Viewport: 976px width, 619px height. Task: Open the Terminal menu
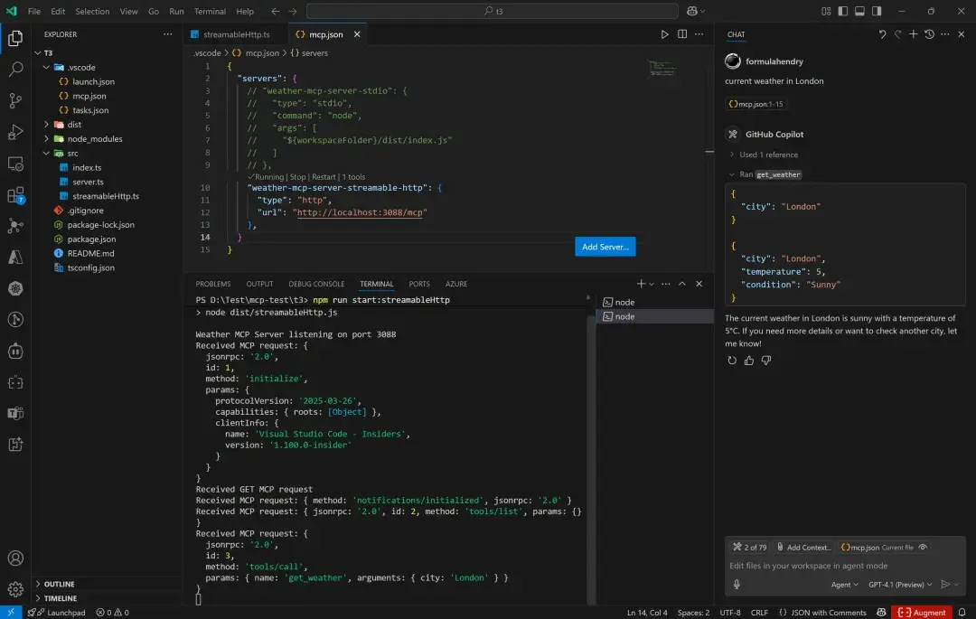click(209, 13)
